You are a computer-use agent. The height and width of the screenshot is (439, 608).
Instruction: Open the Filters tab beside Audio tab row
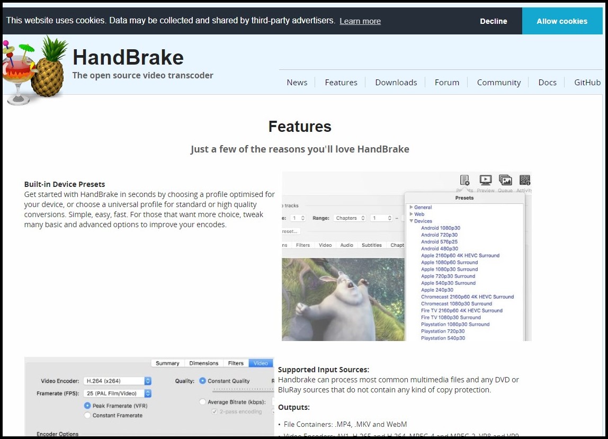point(303,245)
